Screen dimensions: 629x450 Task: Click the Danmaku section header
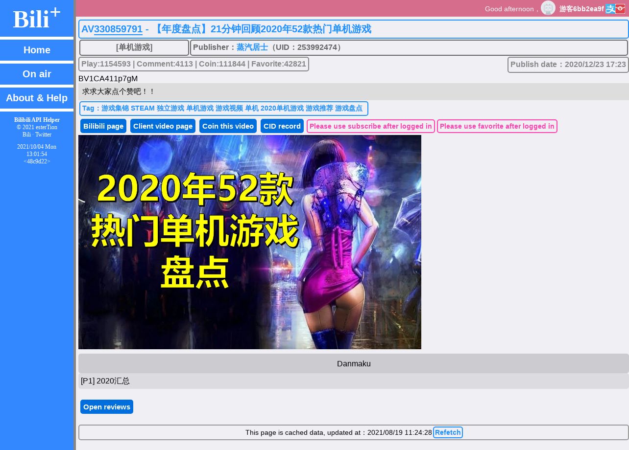[x=354, y=363]
